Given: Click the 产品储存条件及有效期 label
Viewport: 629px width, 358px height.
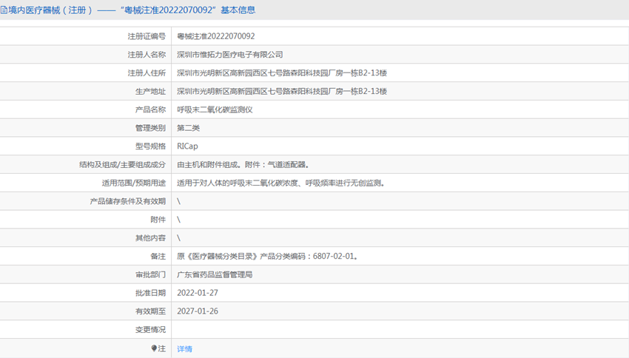Looking at the screenshot, I should click(127, 201).
